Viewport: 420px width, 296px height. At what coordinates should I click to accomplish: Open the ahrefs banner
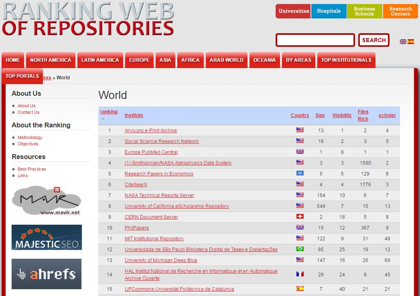(47, 274)
